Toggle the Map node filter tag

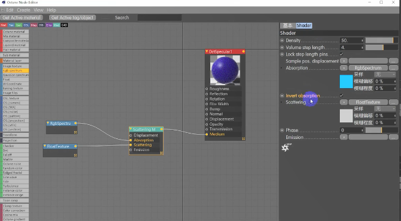pyautogui.click(x=34, y=25)
